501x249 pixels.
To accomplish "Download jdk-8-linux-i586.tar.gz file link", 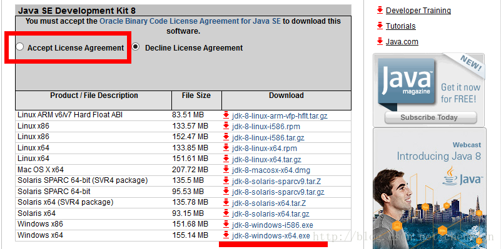I will click(268, 138).
